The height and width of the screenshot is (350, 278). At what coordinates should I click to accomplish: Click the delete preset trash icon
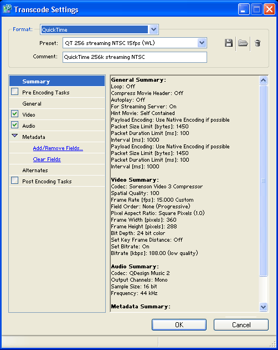click(x=258, y=43)
